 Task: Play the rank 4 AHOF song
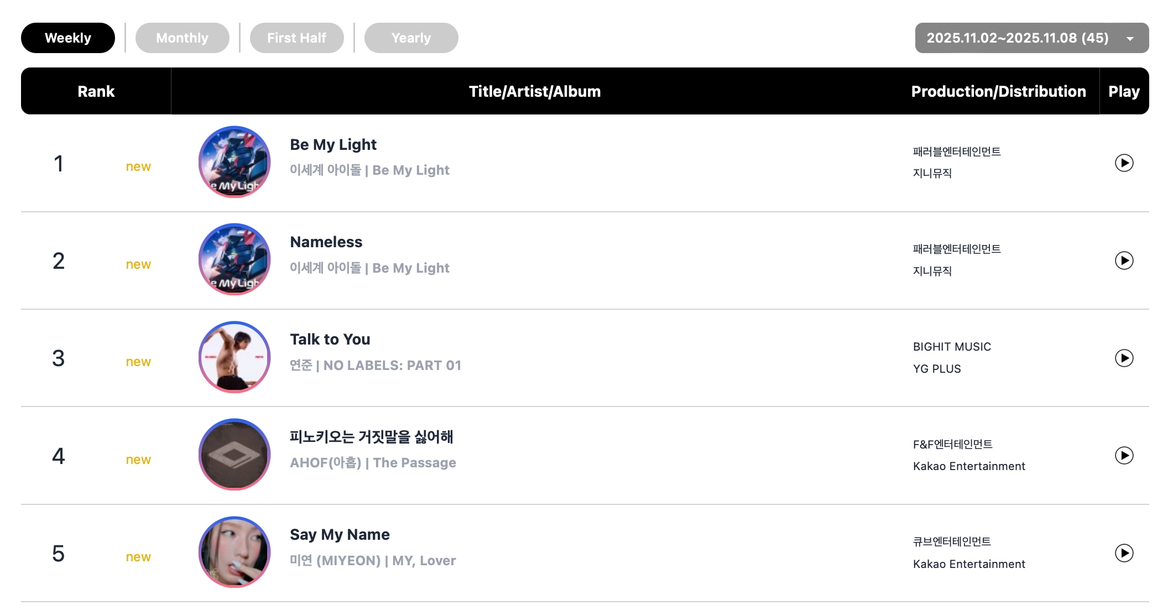tap(1124, 456)
